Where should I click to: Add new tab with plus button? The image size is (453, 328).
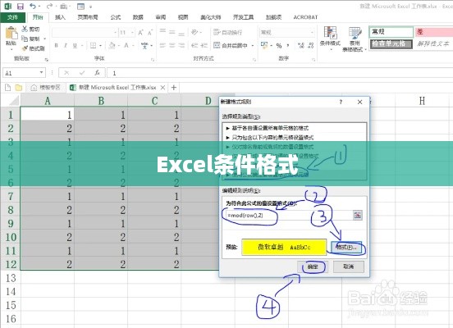pos(174,87)
